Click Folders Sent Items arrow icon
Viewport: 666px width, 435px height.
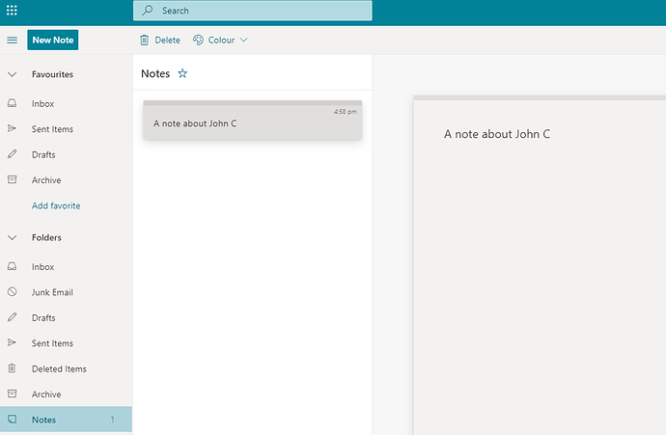point(12,342)
